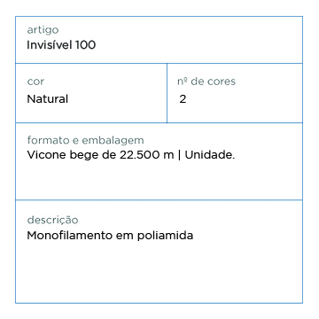Click the word "poliamida" in the description
The height and width of the screenshot is (319, 319).
(x=165, y=236)
